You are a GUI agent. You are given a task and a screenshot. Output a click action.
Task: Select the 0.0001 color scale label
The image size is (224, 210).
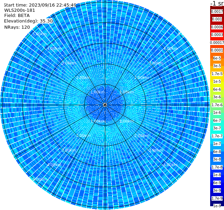tap(217, 50)
